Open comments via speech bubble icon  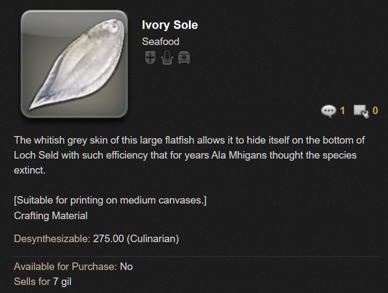(328, 111)
